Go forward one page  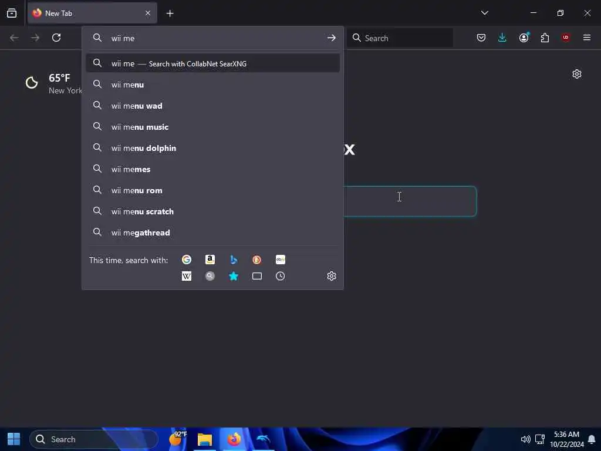click(35, 38)
